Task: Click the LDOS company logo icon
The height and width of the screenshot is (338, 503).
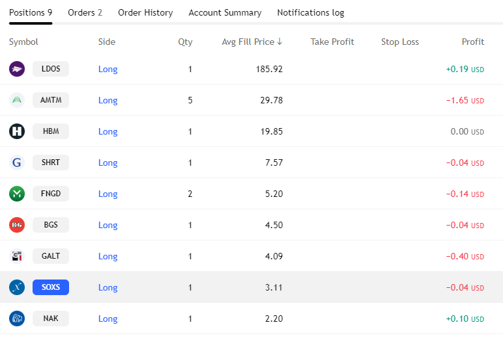Action: click(17, 69)
